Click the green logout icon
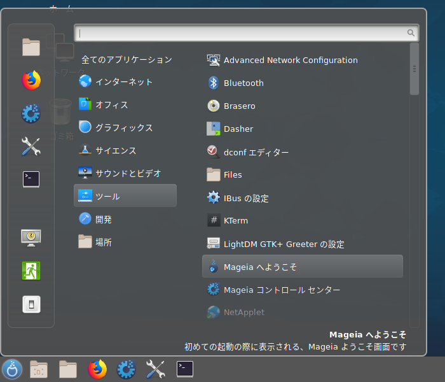 [x=31, y=271]
